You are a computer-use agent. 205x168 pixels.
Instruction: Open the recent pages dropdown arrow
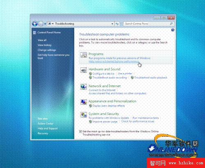[x=45, y=24]
